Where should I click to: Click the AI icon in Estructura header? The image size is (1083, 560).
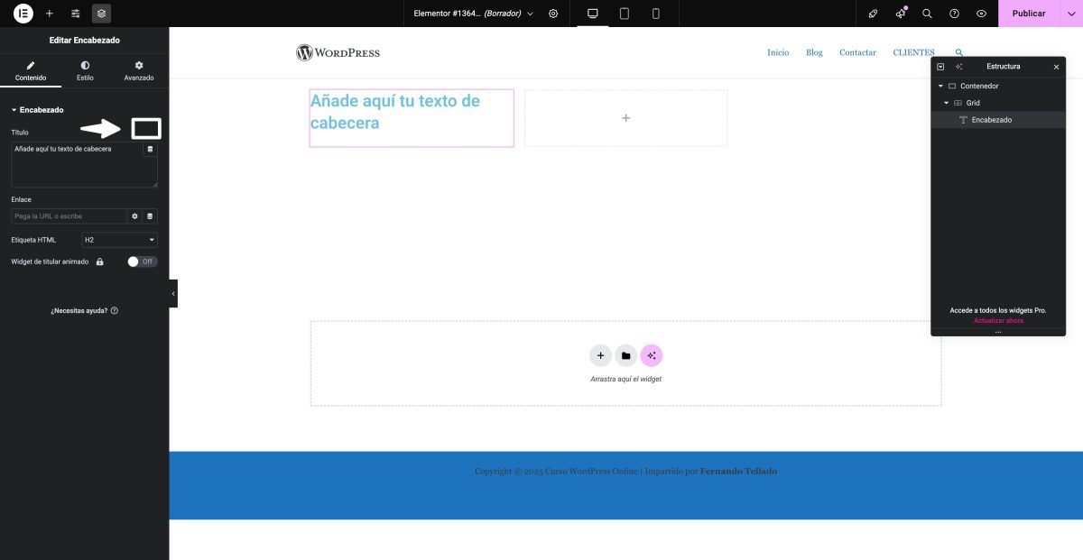958,67
